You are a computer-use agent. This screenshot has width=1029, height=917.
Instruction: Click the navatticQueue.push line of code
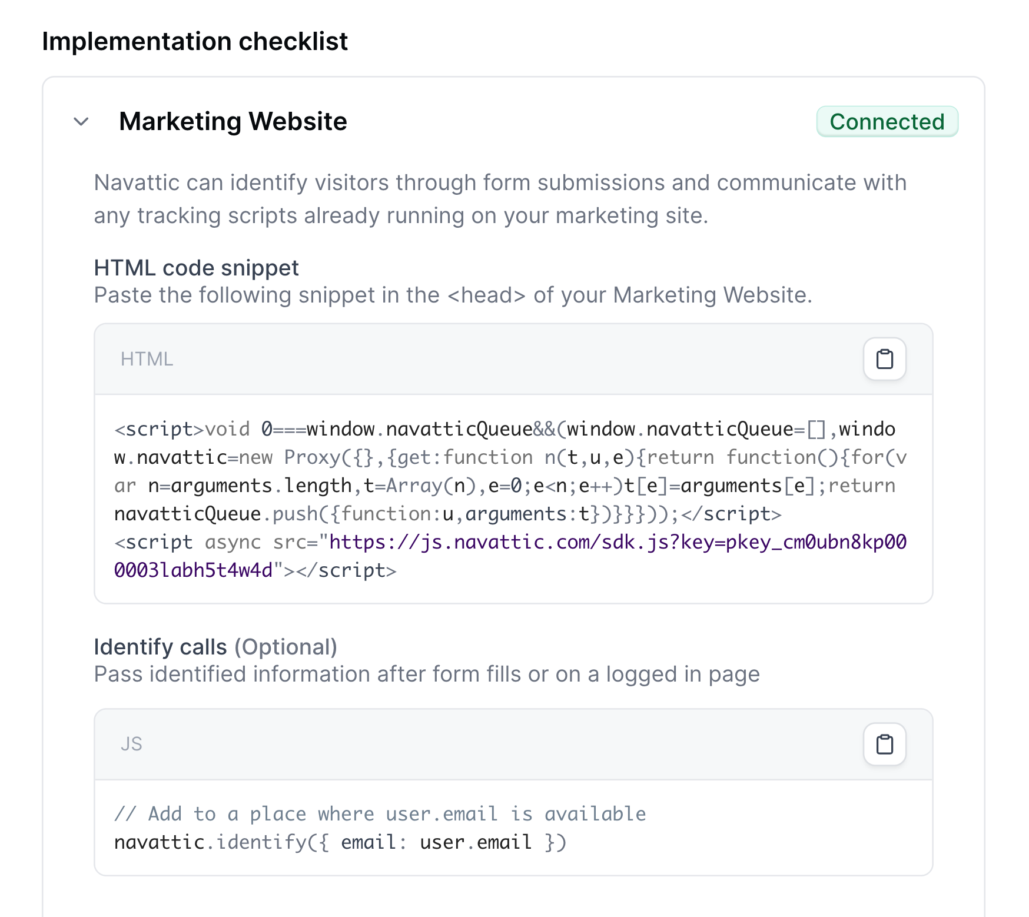point(447,514)
